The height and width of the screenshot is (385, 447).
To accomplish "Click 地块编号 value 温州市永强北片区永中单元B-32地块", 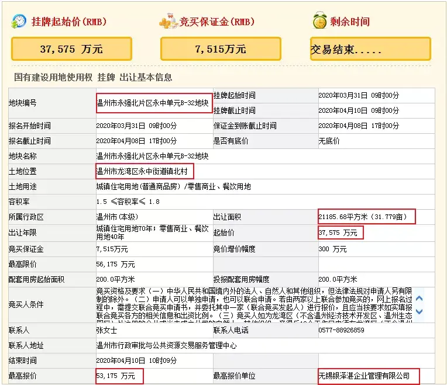I will [153, 103].
